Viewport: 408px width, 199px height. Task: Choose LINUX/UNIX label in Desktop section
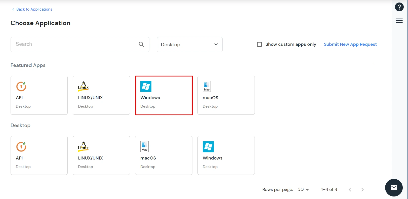[x=90, y=158]
